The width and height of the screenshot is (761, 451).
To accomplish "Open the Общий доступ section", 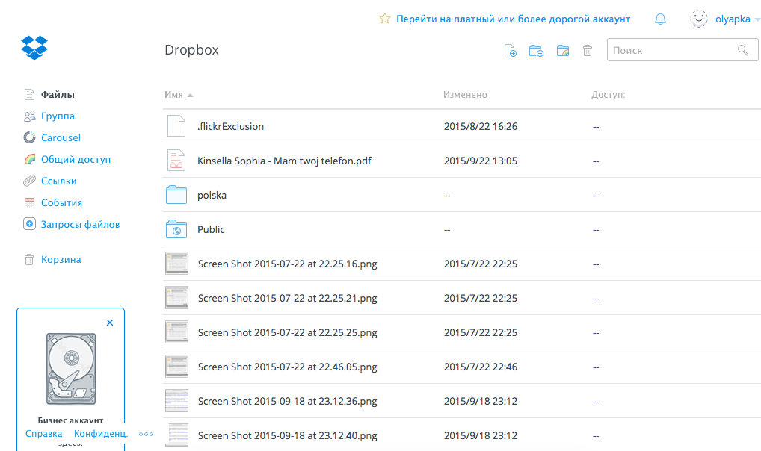I will click(76, 160).
